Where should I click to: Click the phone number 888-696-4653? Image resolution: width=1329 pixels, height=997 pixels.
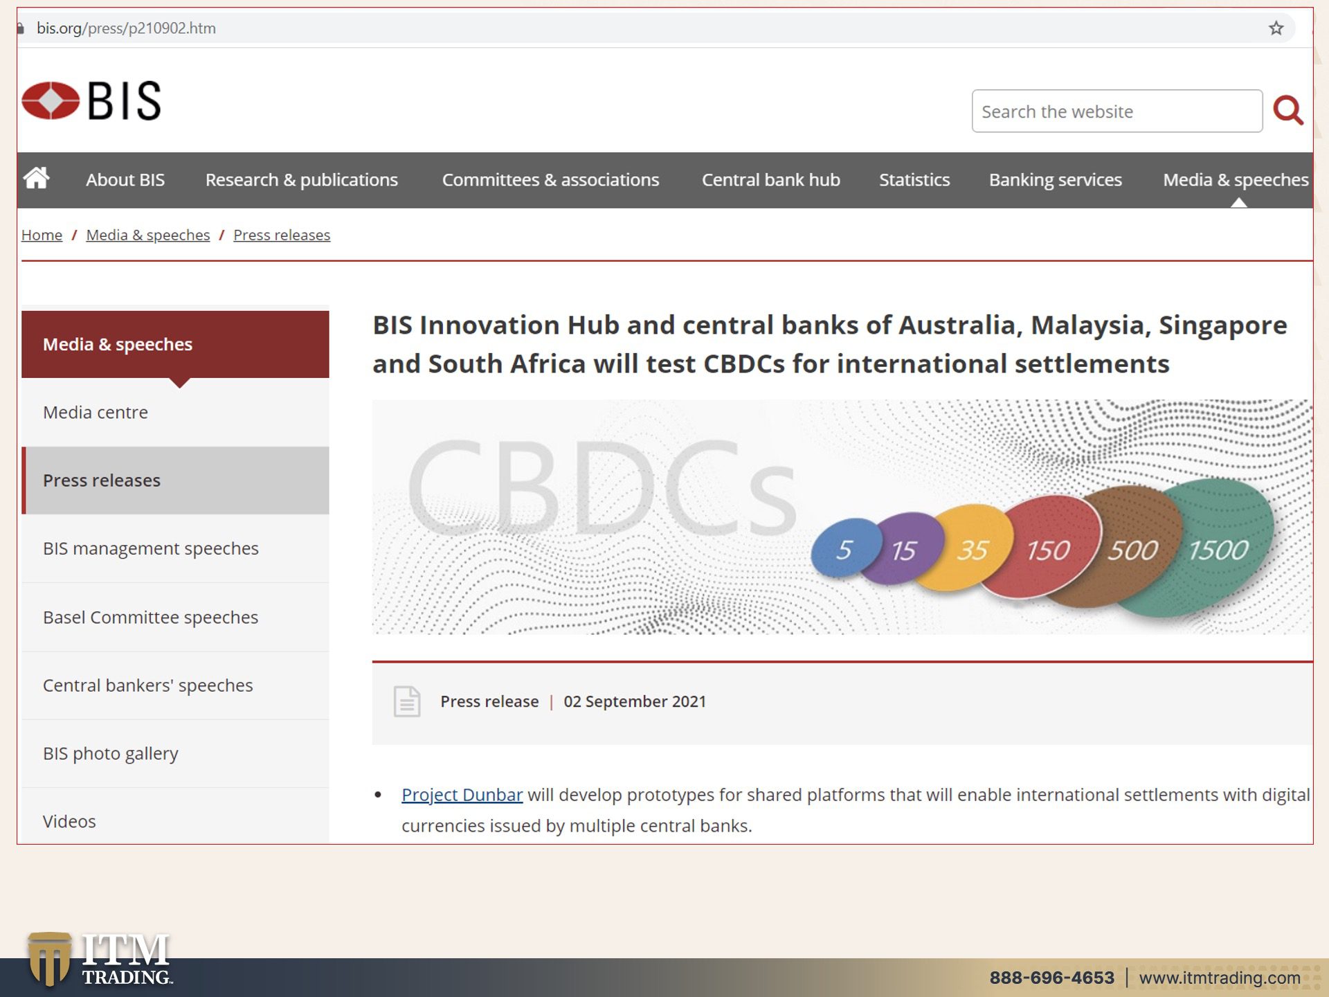1051,978
